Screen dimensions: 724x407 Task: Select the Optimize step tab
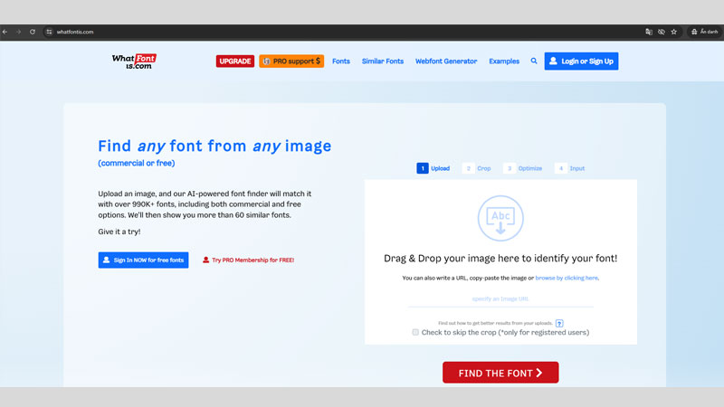(x=523, y=168)
